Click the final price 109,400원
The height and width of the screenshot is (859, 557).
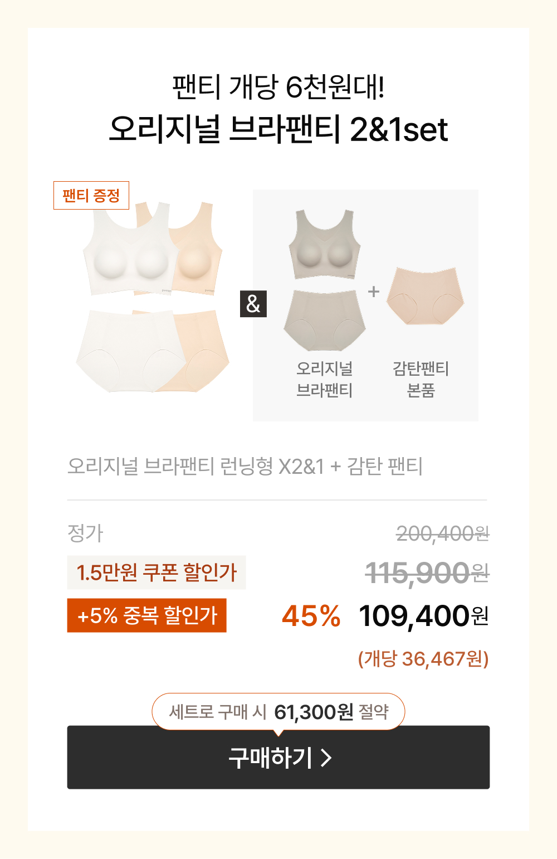424,616
